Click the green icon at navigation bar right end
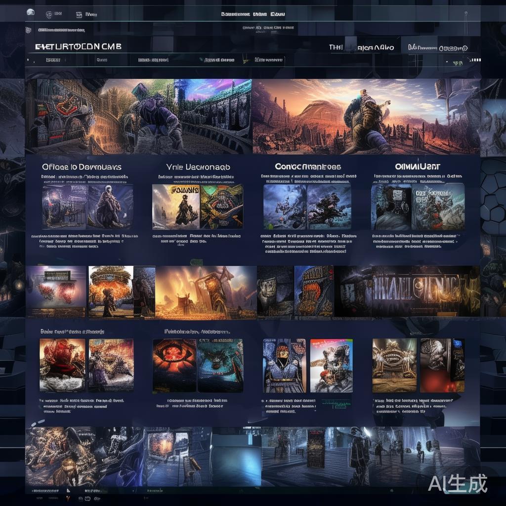The height and width of the screenshot is (506, 506). (x=458, y=62)
